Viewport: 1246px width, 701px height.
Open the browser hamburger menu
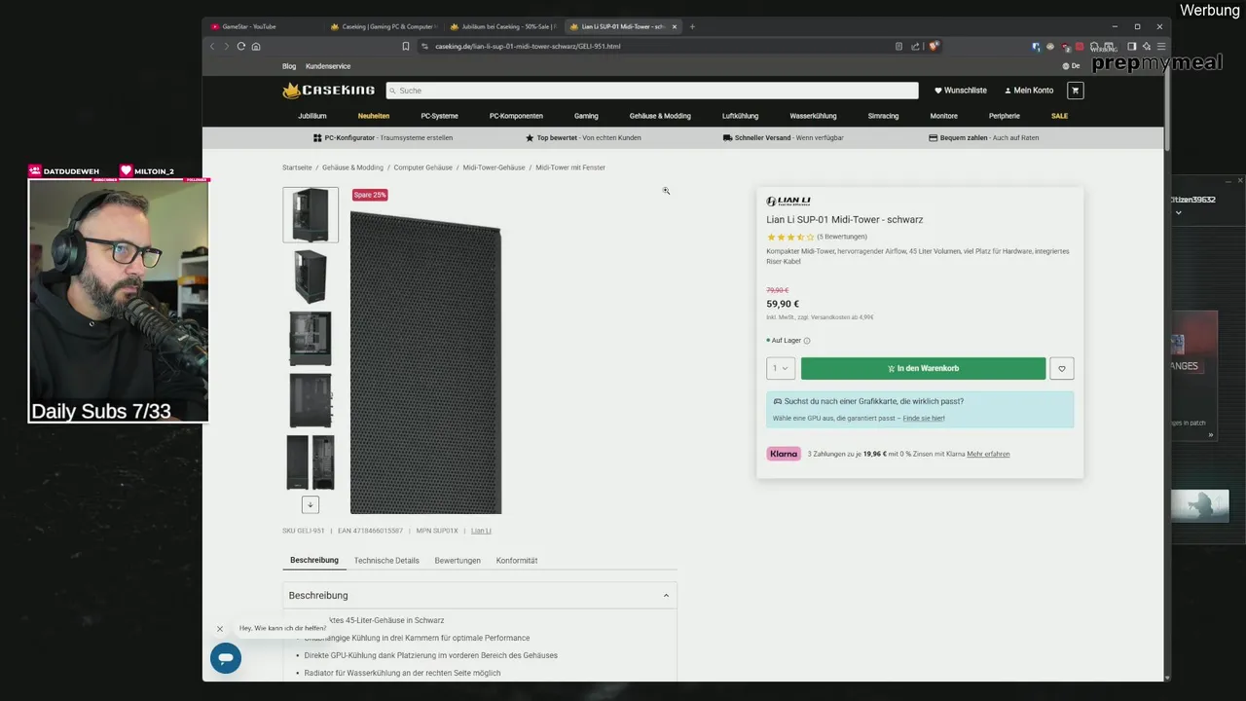pyautogui.click(x=1160, y=46)
